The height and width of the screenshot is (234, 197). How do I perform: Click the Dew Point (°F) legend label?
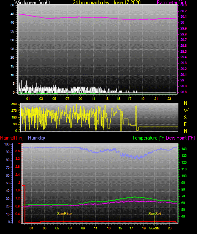click(180, 138)
